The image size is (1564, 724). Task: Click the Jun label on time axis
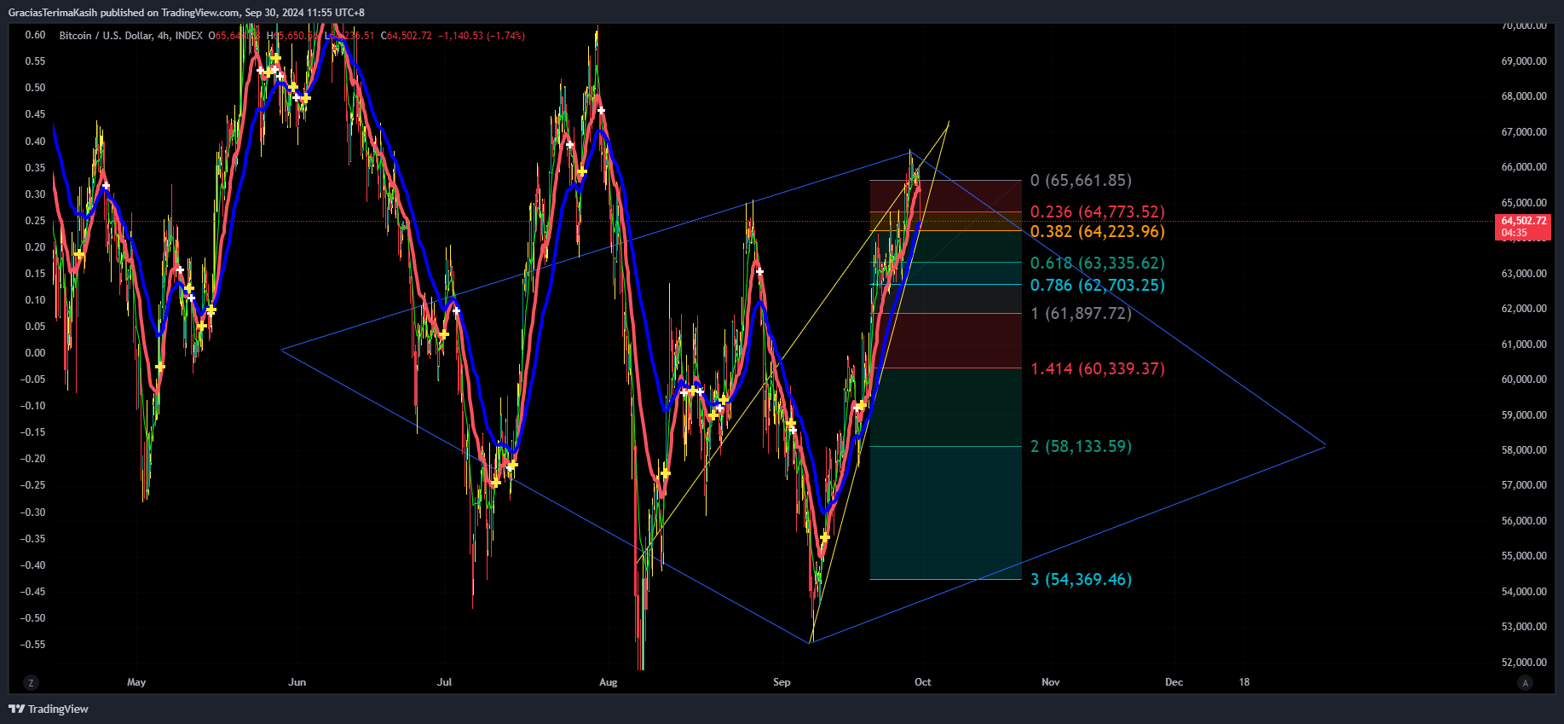tap(297, 682)
